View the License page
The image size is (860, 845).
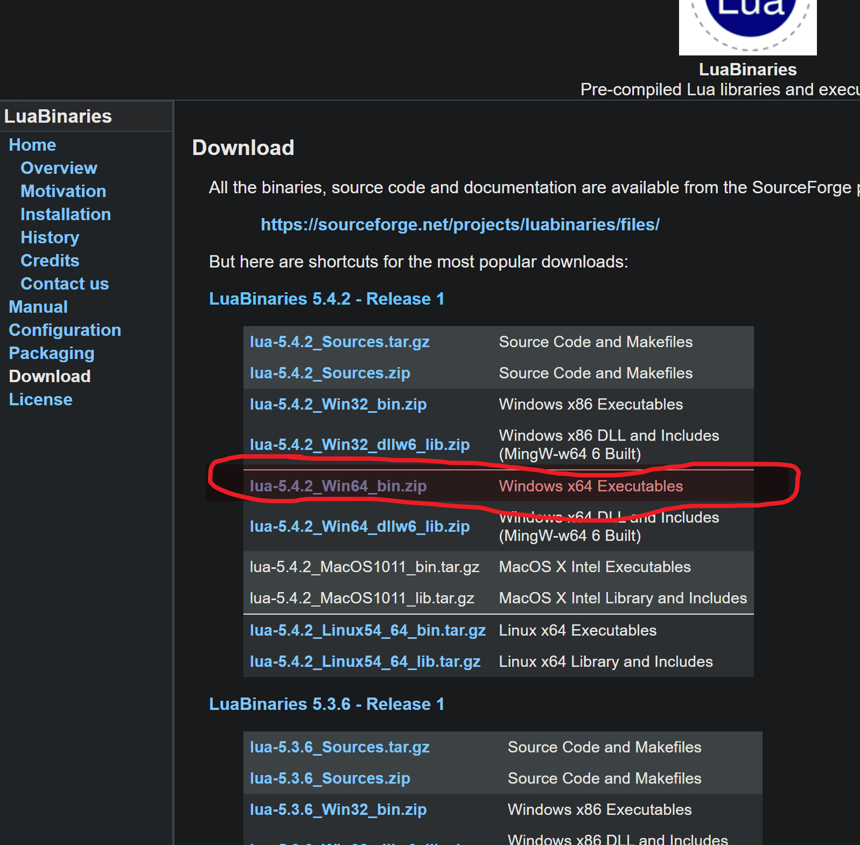(40, 399)
